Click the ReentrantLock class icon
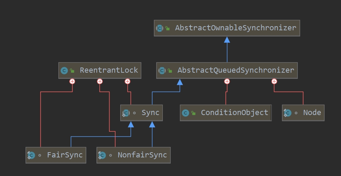 (x=64, y=71)
